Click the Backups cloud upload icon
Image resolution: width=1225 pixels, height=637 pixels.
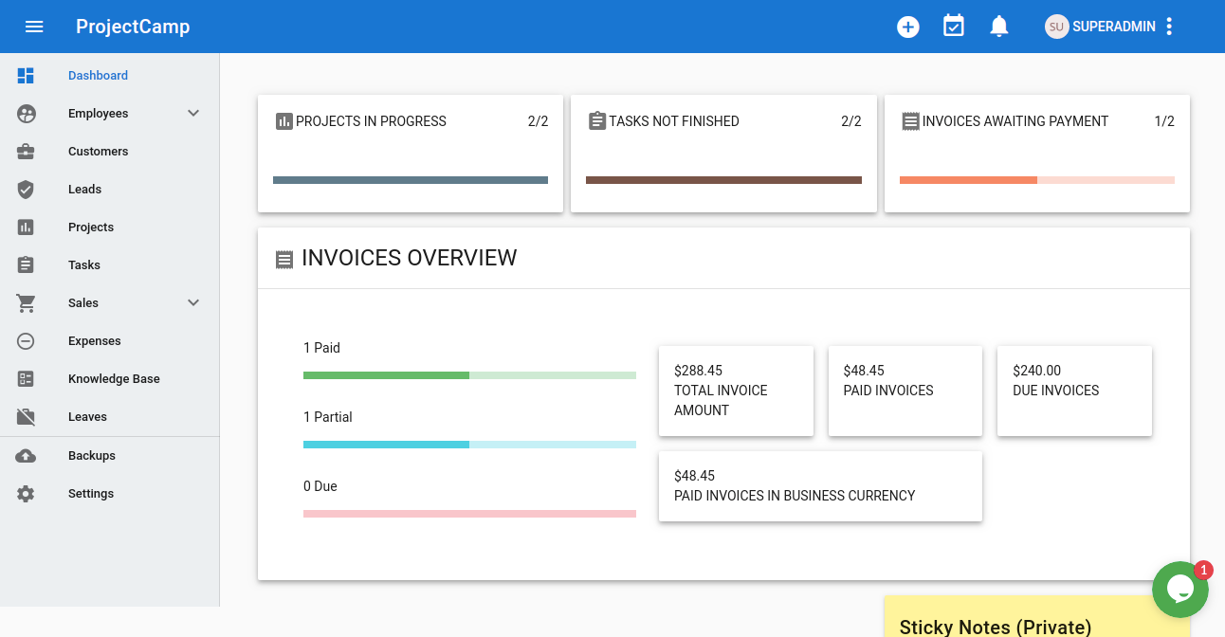pos(26,456)
